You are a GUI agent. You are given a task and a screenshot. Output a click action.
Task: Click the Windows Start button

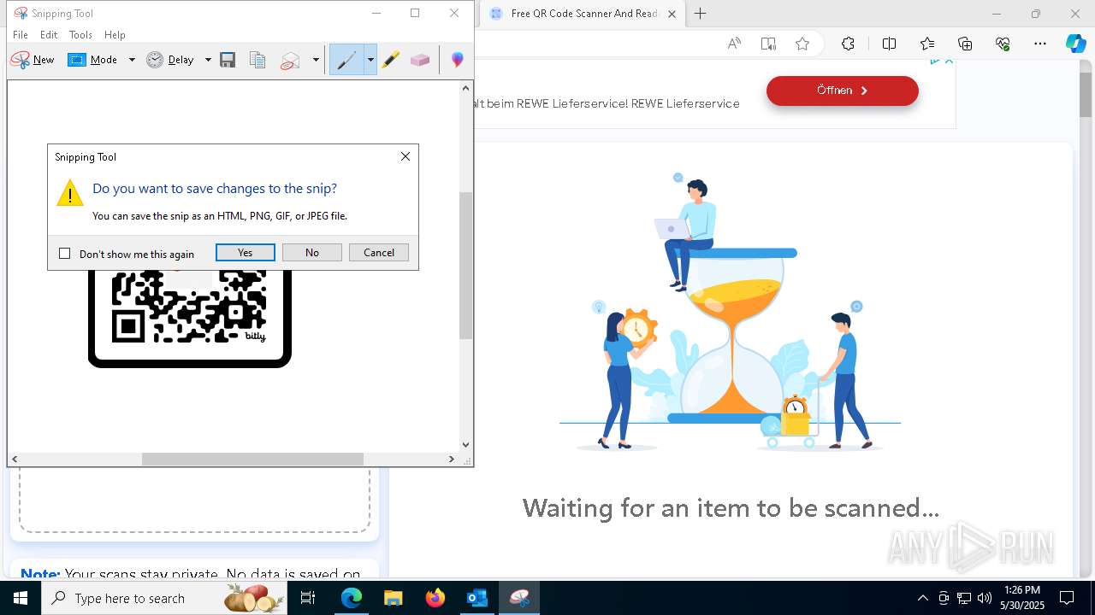[21, 598]
